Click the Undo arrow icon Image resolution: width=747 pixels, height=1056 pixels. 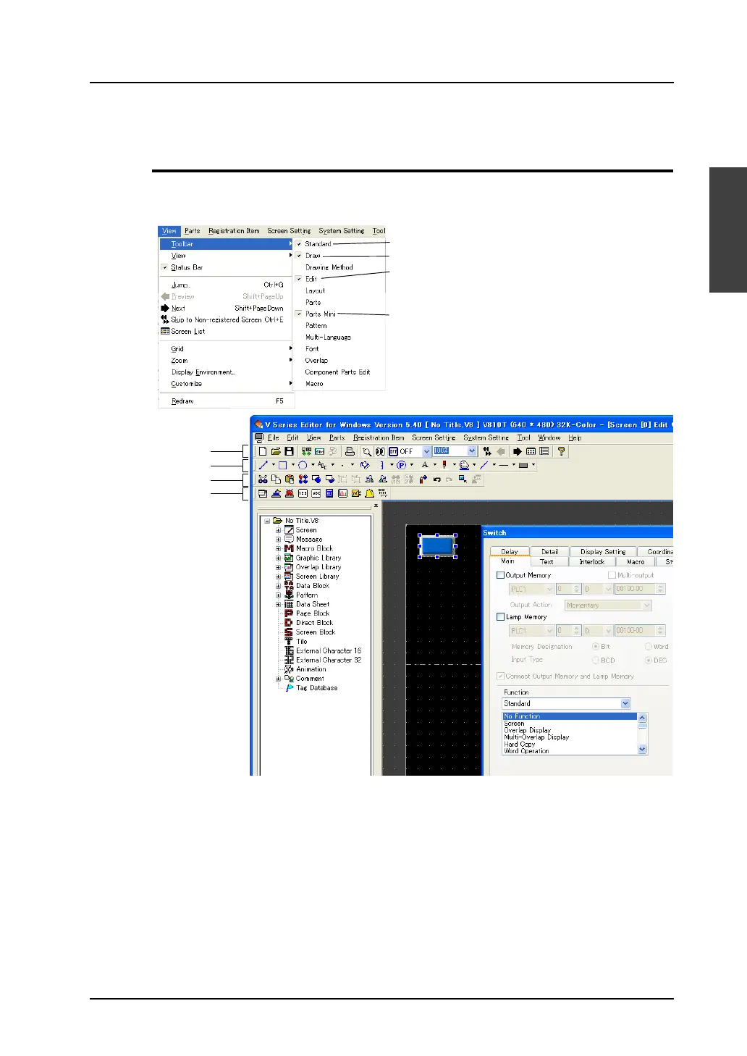click(x=436, y=479)
